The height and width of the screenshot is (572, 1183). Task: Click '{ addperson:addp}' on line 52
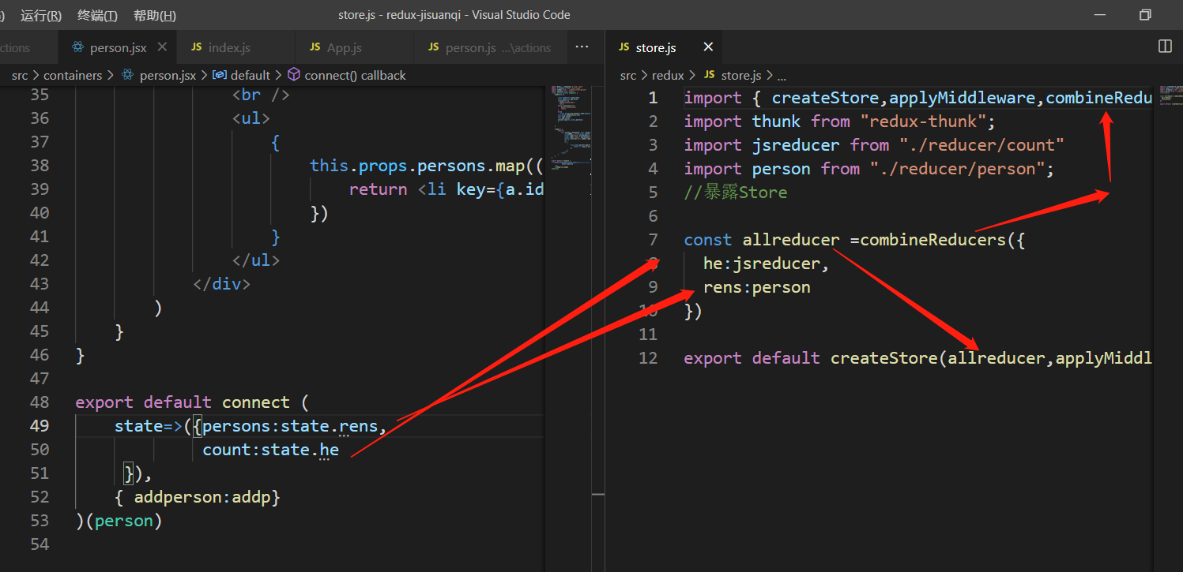click(198, 497)
